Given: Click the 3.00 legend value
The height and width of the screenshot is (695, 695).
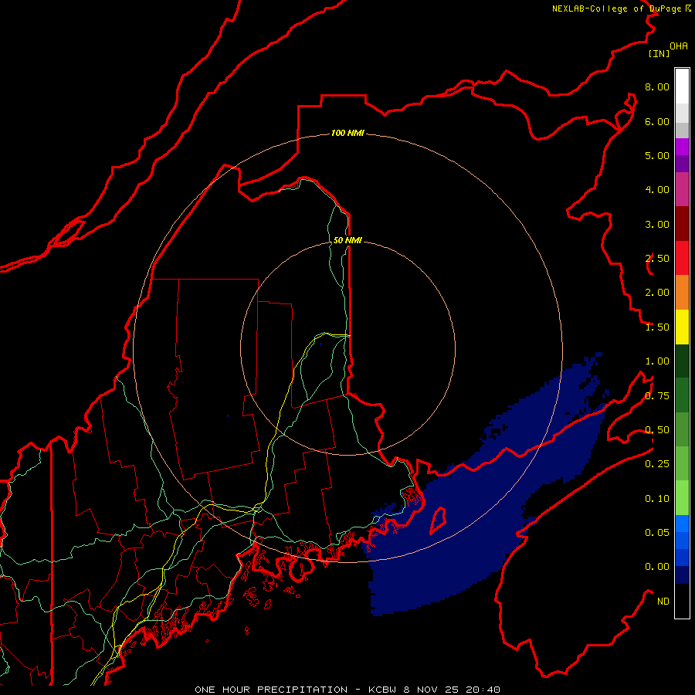Looking at the screenshot, I should pos(657,224).
